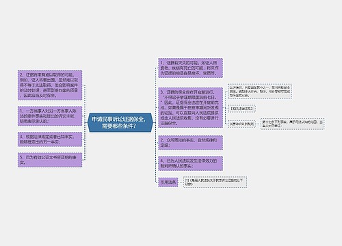
Task: Select the bracketed '【相关法律法规】' child node
Action: coord(241,109)
